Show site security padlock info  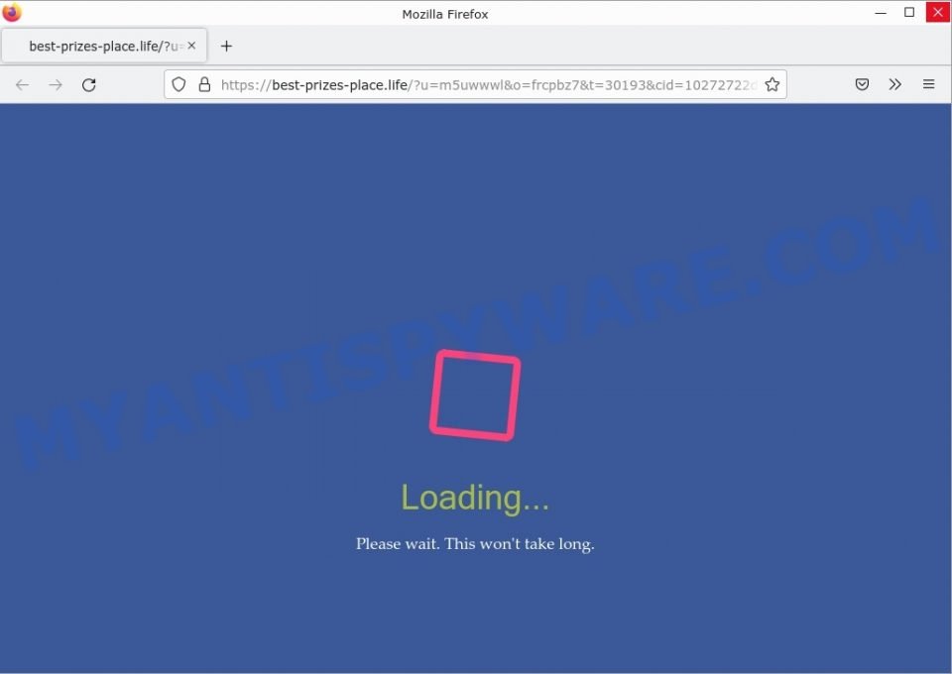(x=204, y=84)
